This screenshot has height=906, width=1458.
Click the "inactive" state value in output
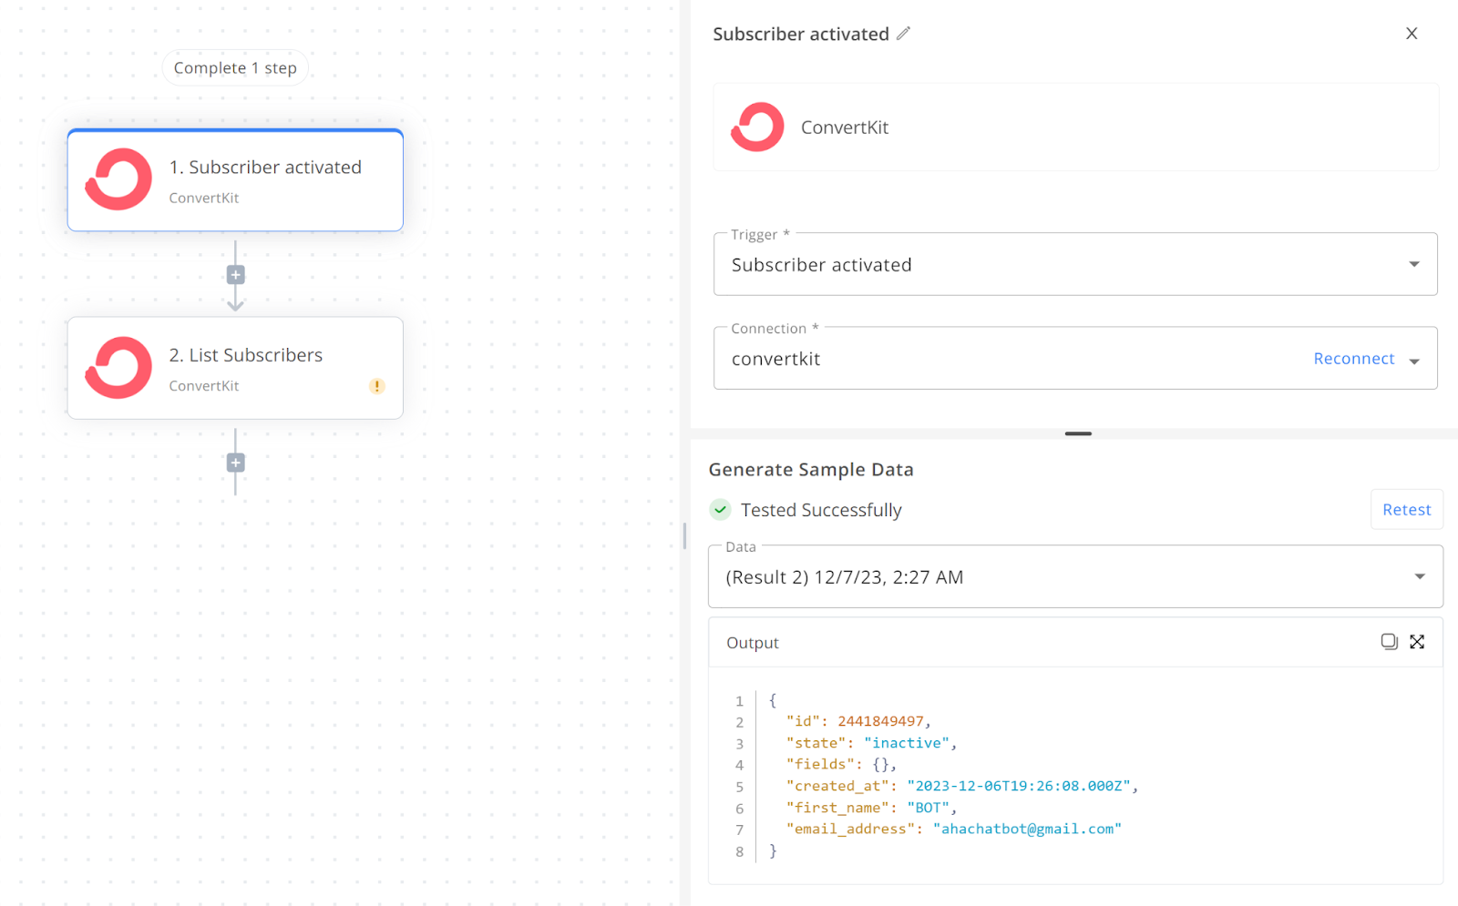(x=907, y=743)
